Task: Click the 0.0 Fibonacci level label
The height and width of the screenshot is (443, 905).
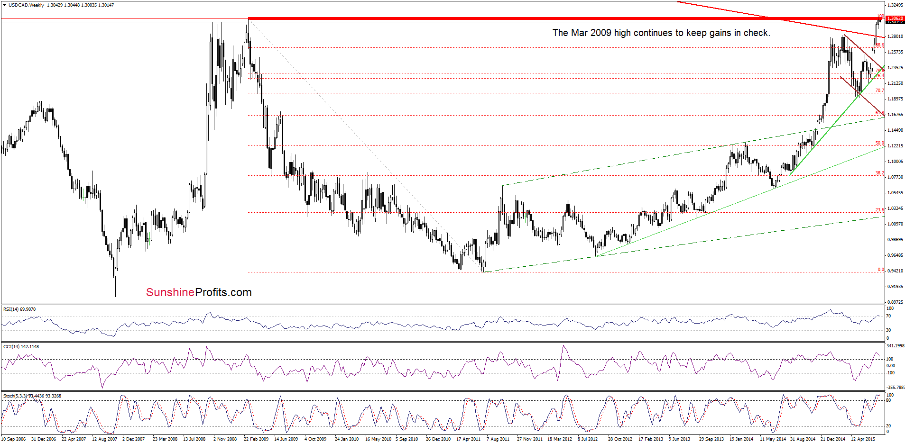Action: [x=881, y=270]
